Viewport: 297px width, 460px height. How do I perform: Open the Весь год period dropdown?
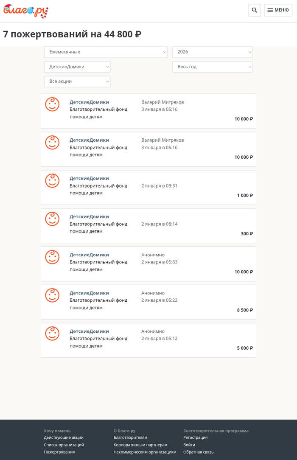point(212,67)
